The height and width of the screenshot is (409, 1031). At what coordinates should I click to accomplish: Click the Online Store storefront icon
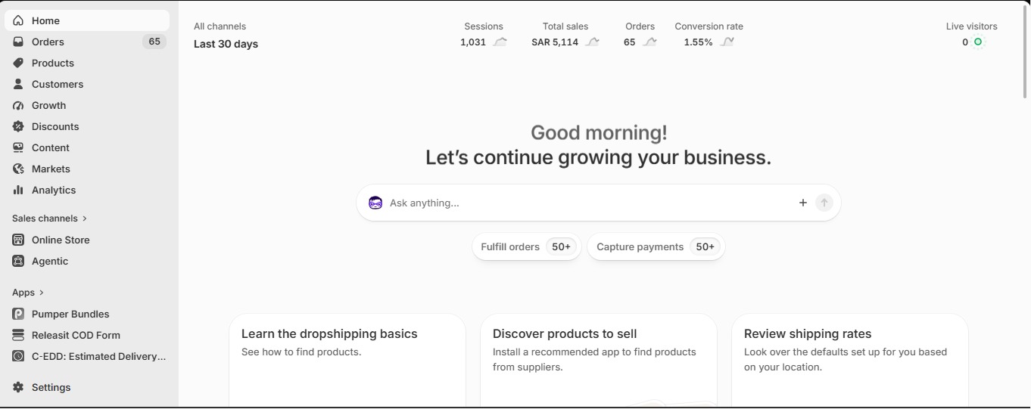[x=18, y=240]
